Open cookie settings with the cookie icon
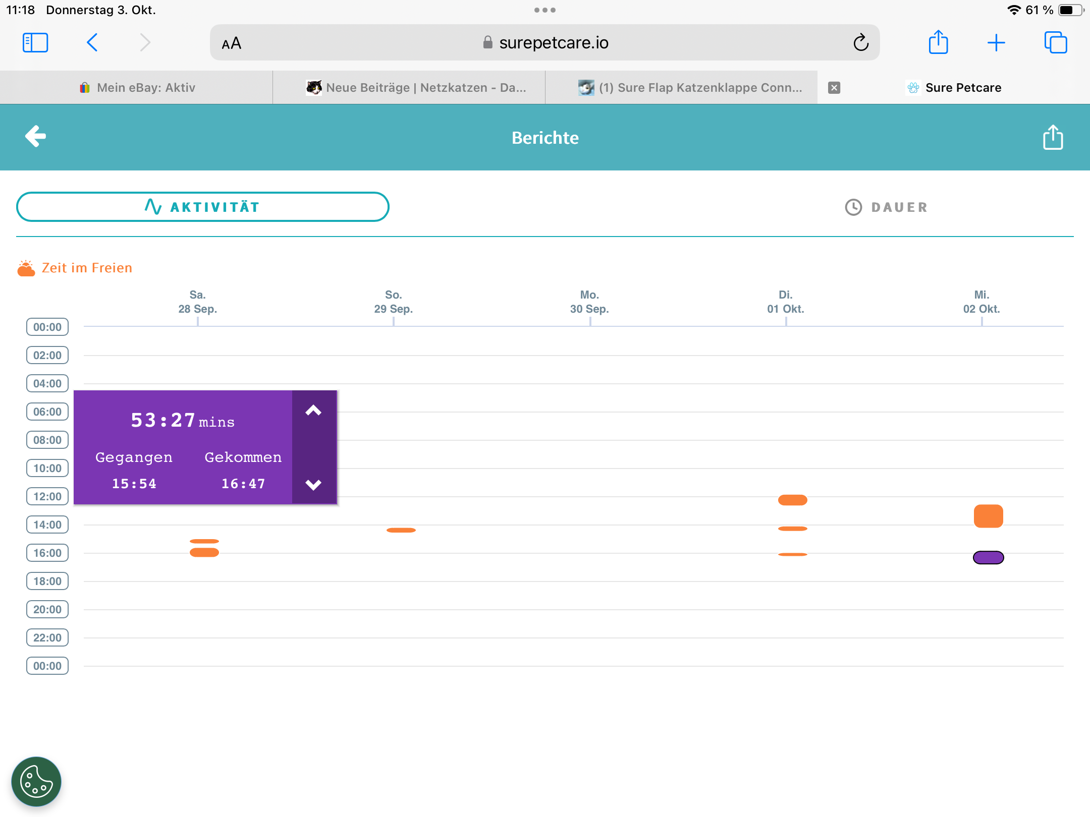The image size is (1090, 817). coord(36,782)
